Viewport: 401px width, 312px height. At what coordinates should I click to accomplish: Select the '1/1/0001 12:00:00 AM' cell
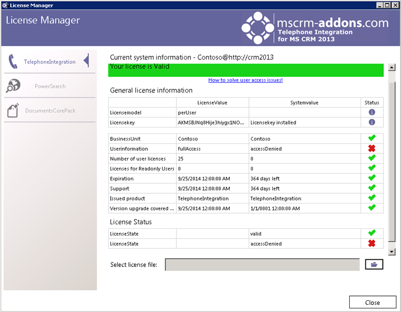[x=304, y=208]
